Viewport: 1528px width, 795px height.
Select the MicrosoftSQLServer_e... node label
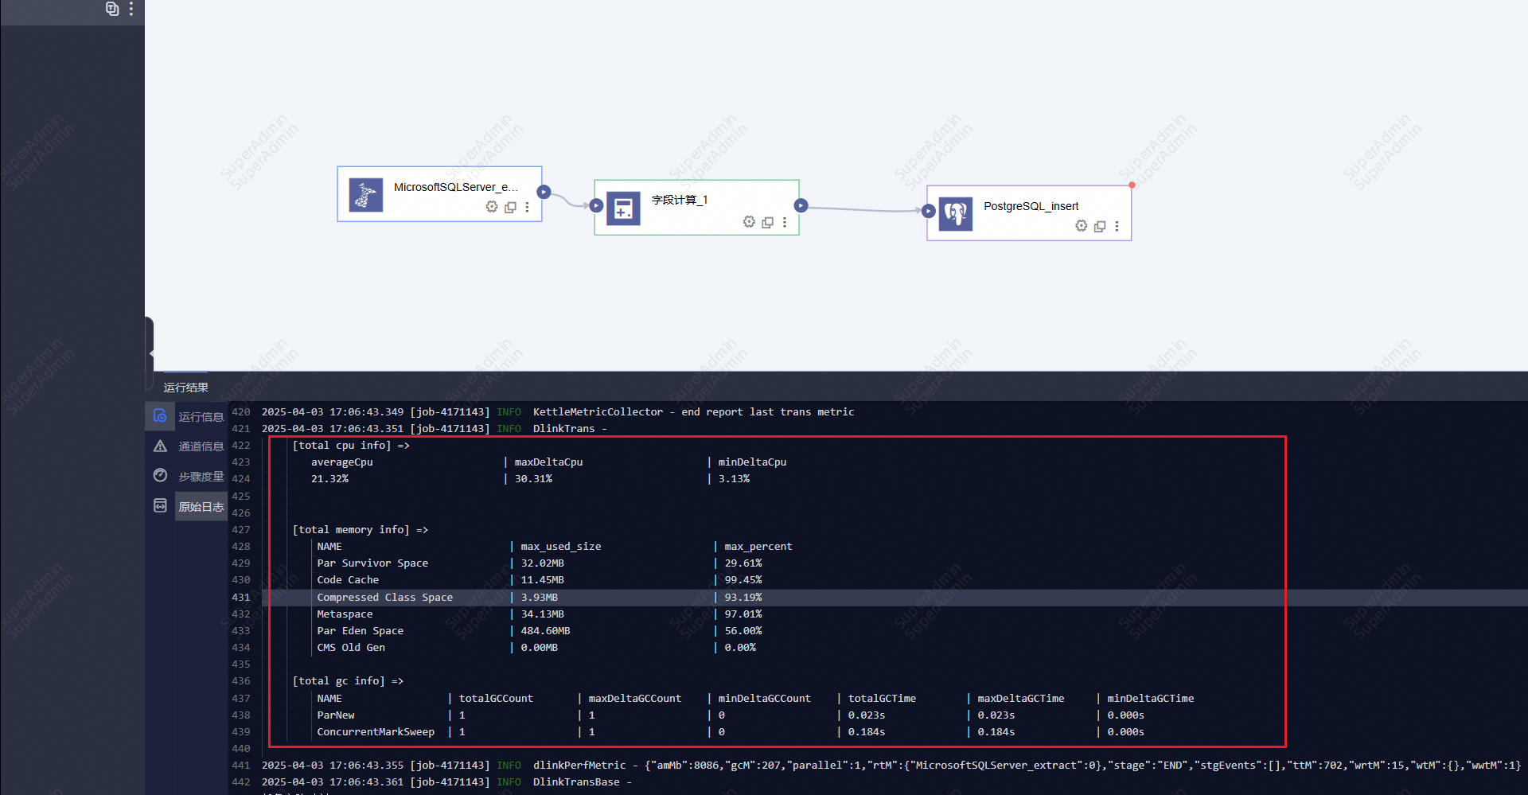point(455,187)
